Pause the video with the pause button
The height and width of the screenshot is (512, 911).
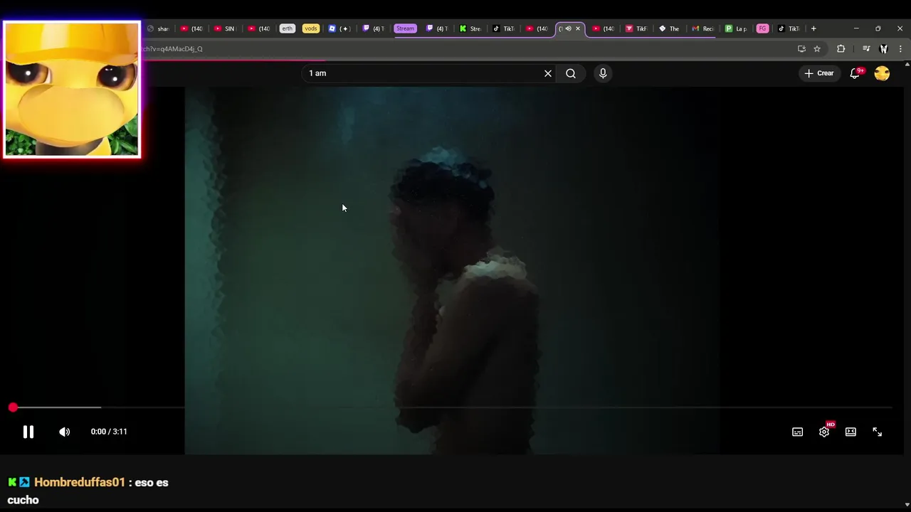click(x=28, y=432)
